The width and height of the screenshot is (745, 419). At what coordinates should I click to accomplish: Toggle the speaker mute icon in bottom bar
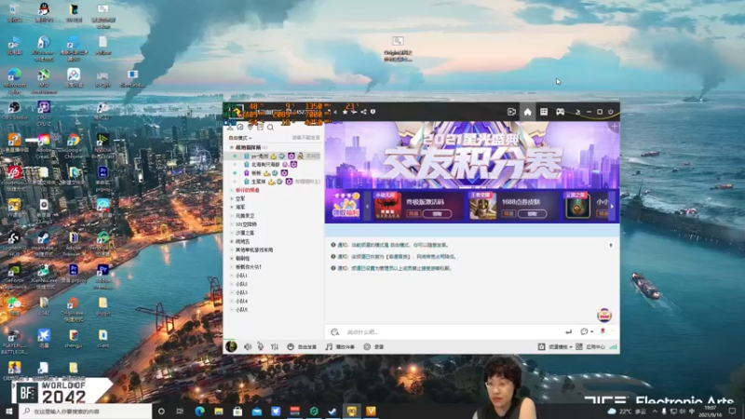click(x=248, y=346)
